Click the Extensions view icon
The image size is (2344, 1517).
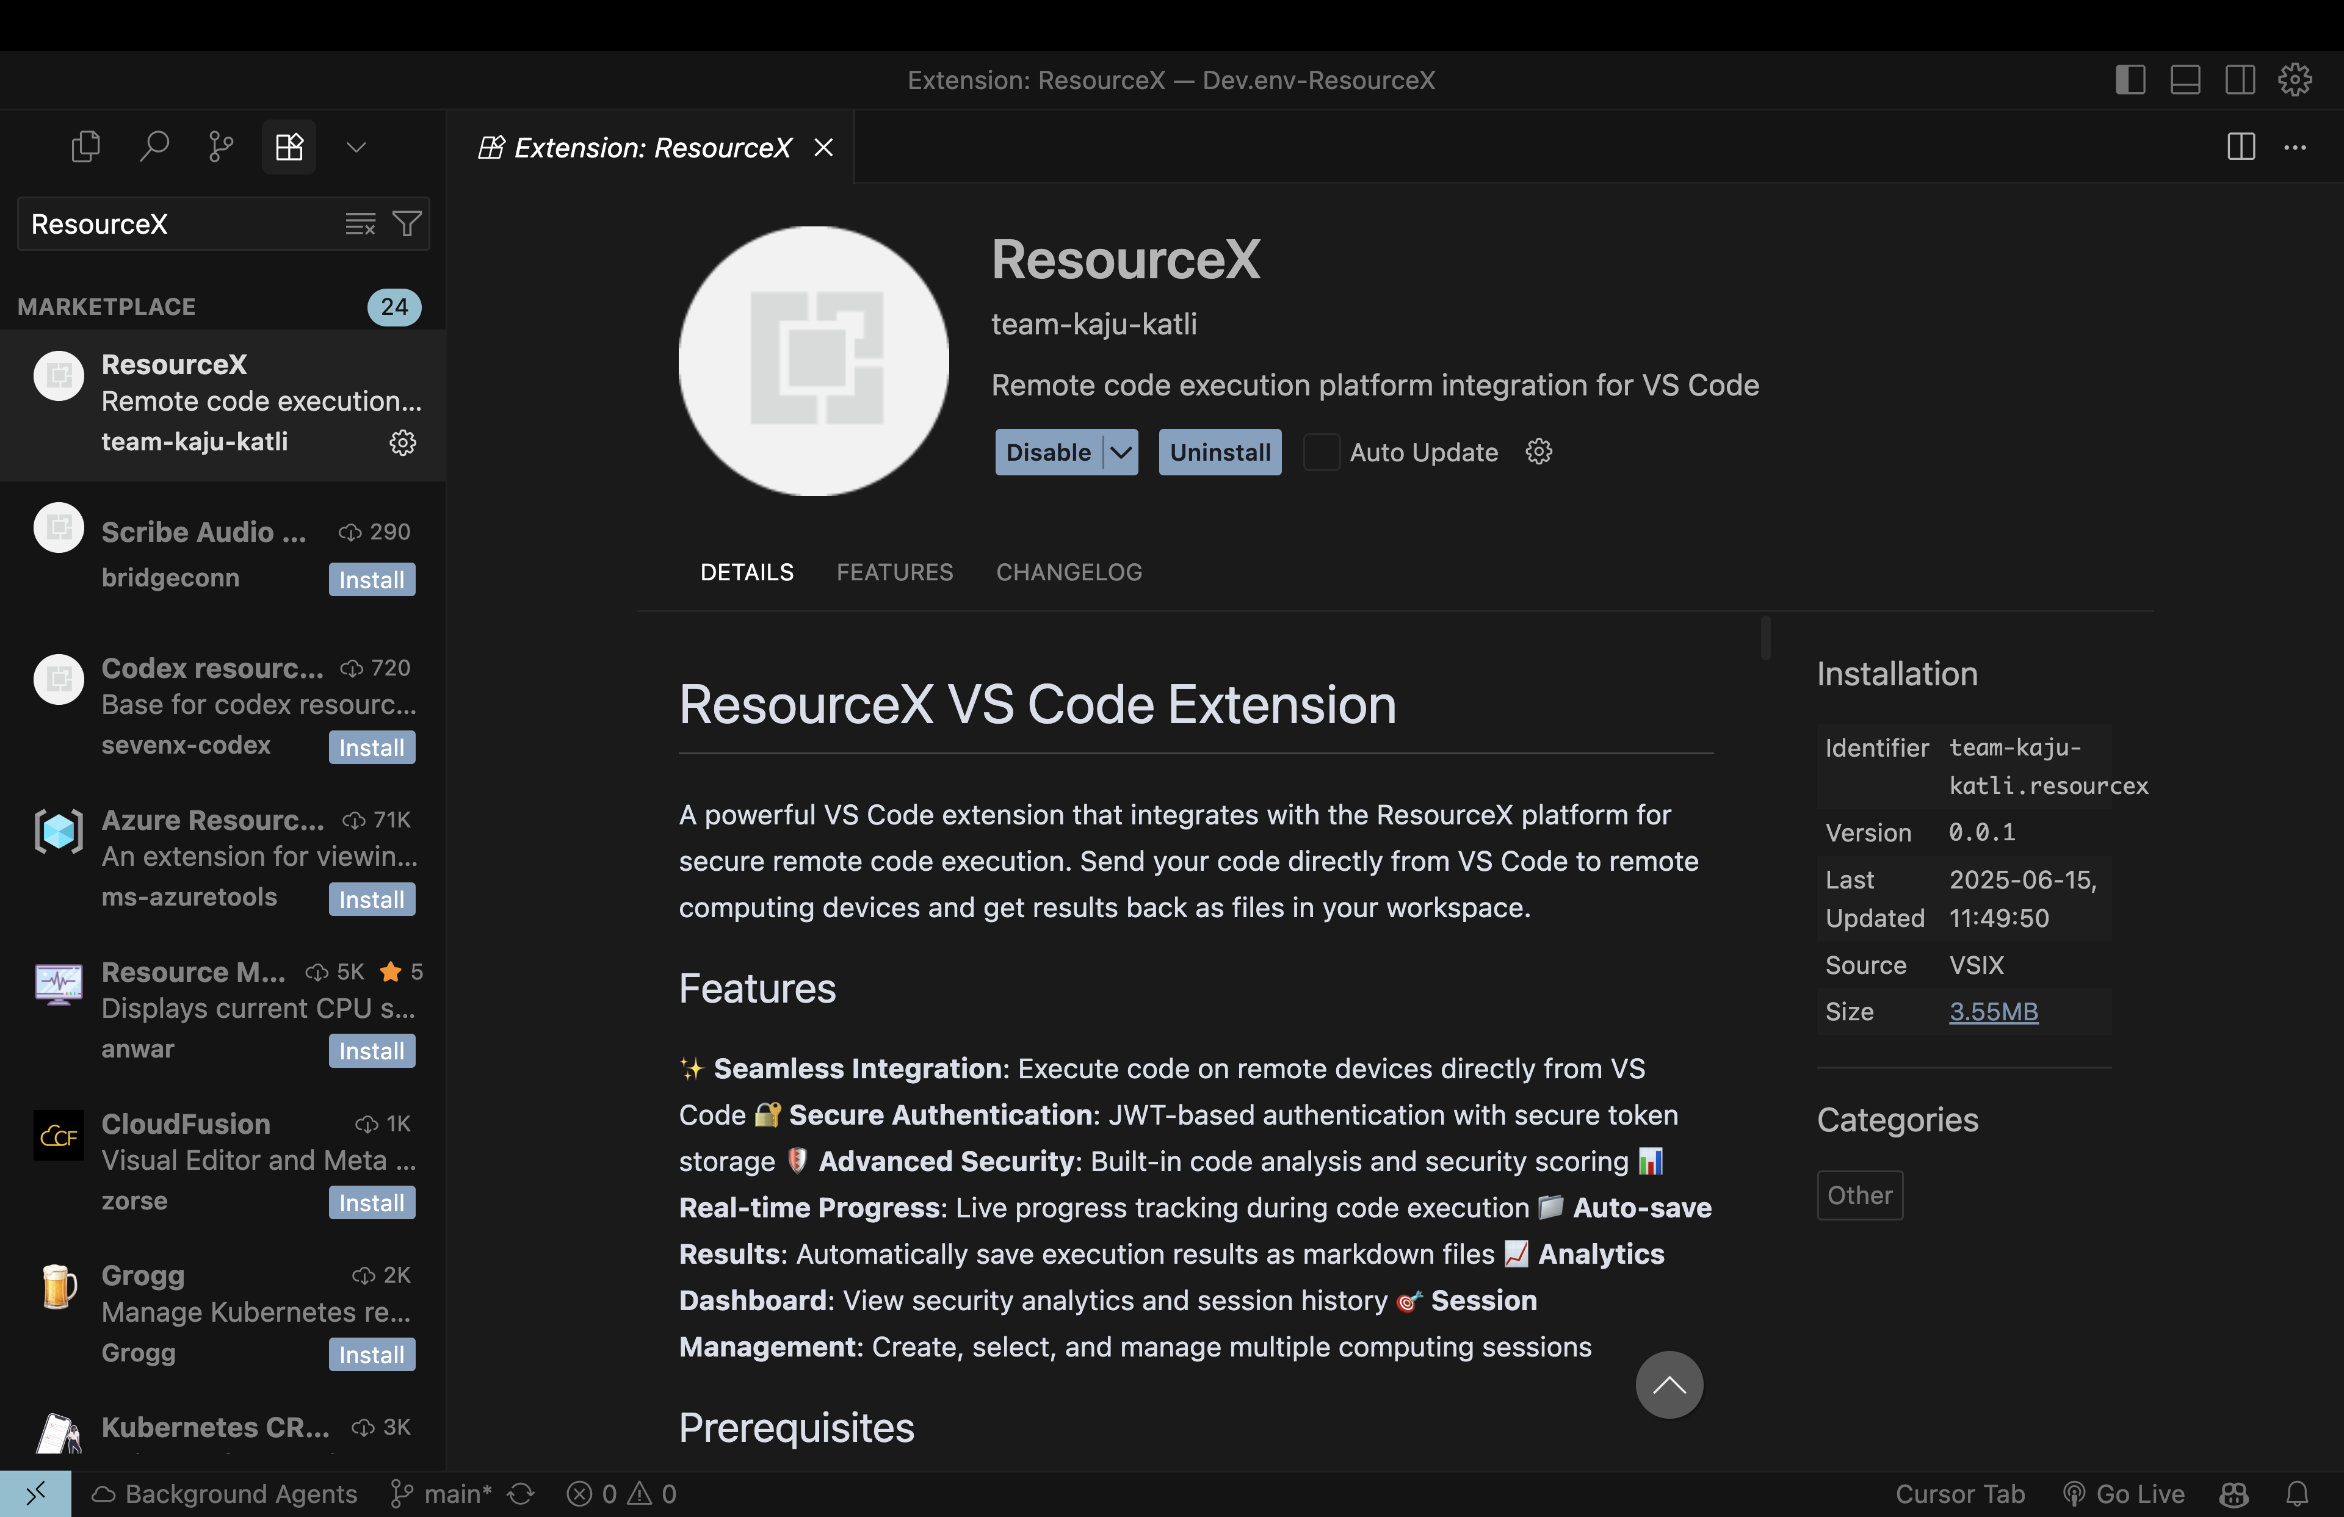pyautogui.click(x=289, y=148)
